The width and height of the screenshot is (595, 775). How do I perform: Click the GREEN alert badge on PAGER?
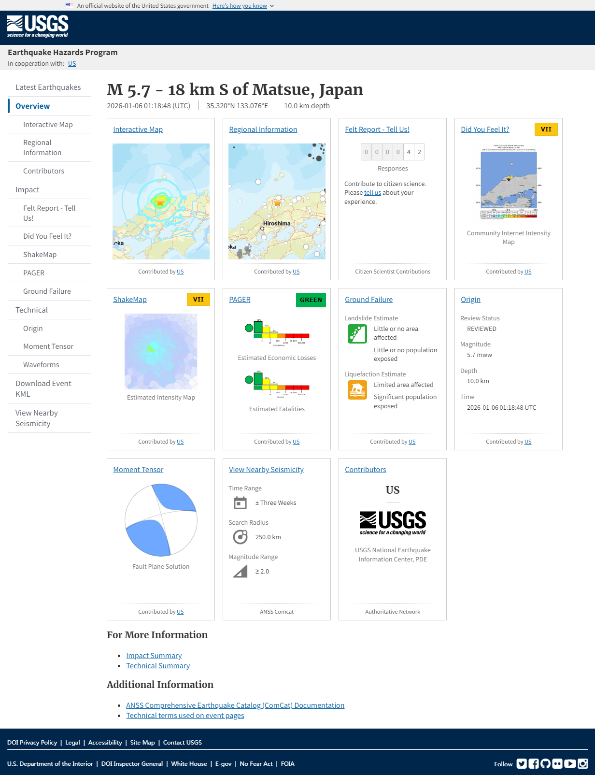pyautogui.click(x=311, y=300)
